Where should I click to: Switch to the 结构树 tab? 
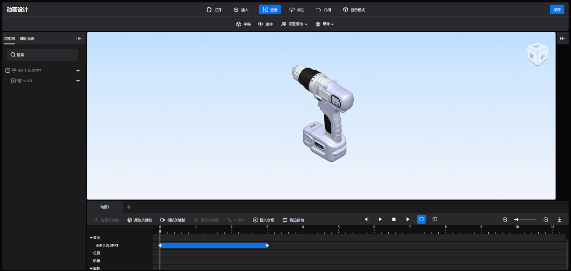coord(10,38)
